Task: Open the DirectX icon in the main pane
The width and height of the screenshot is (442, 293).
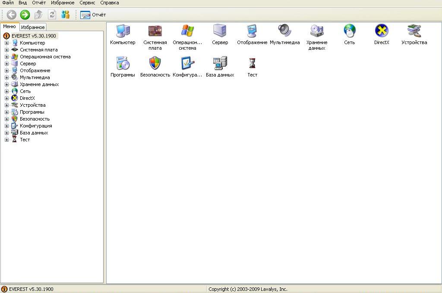Action: point(382,31)
